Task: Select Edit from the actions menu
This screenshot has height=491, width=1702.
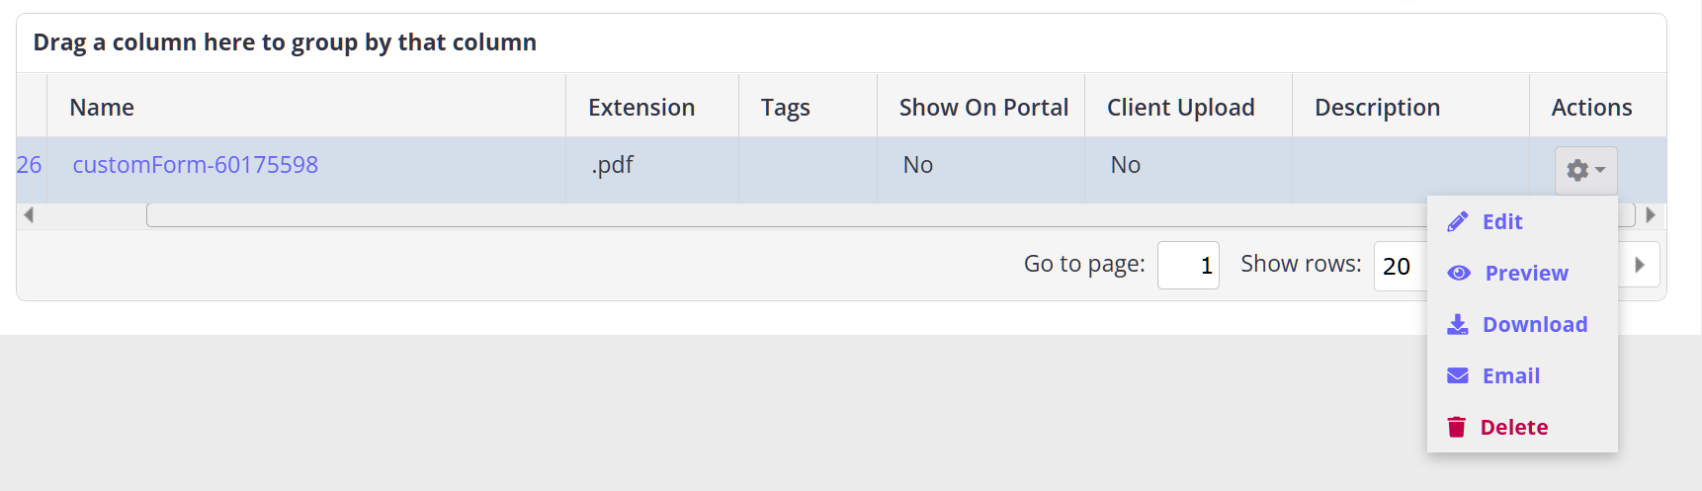Action: (x=1502, y=222)
